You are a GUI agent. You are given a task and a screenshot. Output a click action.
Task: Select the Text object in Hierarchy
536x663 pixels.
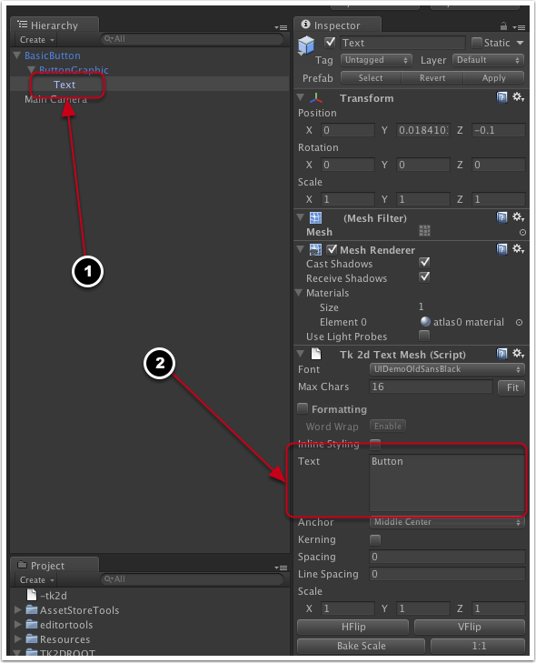65,85
